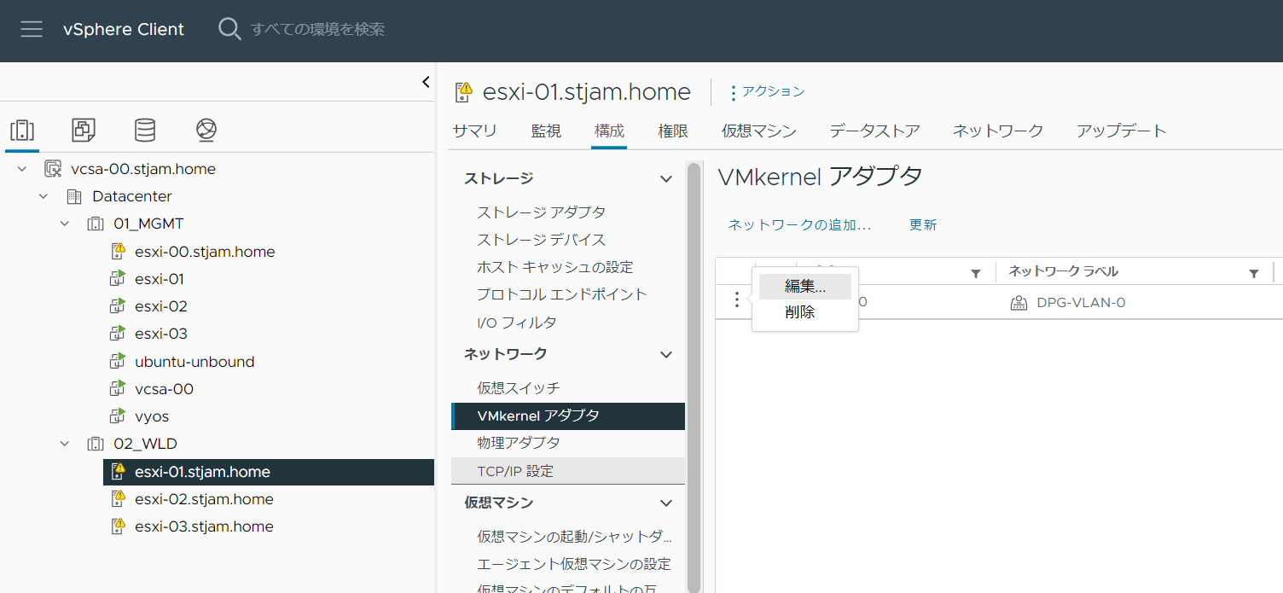This screenshot has height=593, width=1283.
Task: Select the esxi-01 virtual machine
Action: pos(159,279)
